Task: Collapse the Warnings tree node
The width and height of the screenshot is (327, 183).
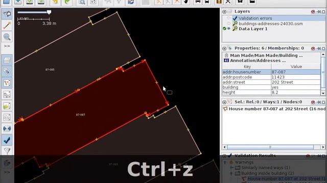Action: [225, 162]
